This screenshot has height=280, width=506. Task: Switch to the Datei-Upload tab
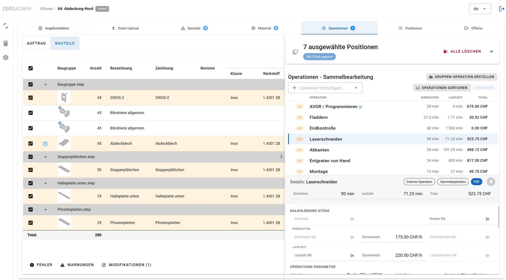click(x=125, y=28)
